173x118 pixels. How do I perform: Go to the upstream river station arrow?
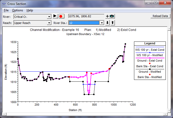click(113, 23)
